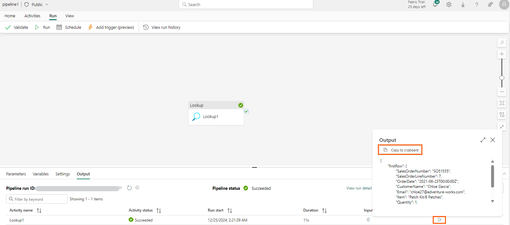Screen dimensions: 510x225
Task: Open the help question mark icon
Action: 477,4
